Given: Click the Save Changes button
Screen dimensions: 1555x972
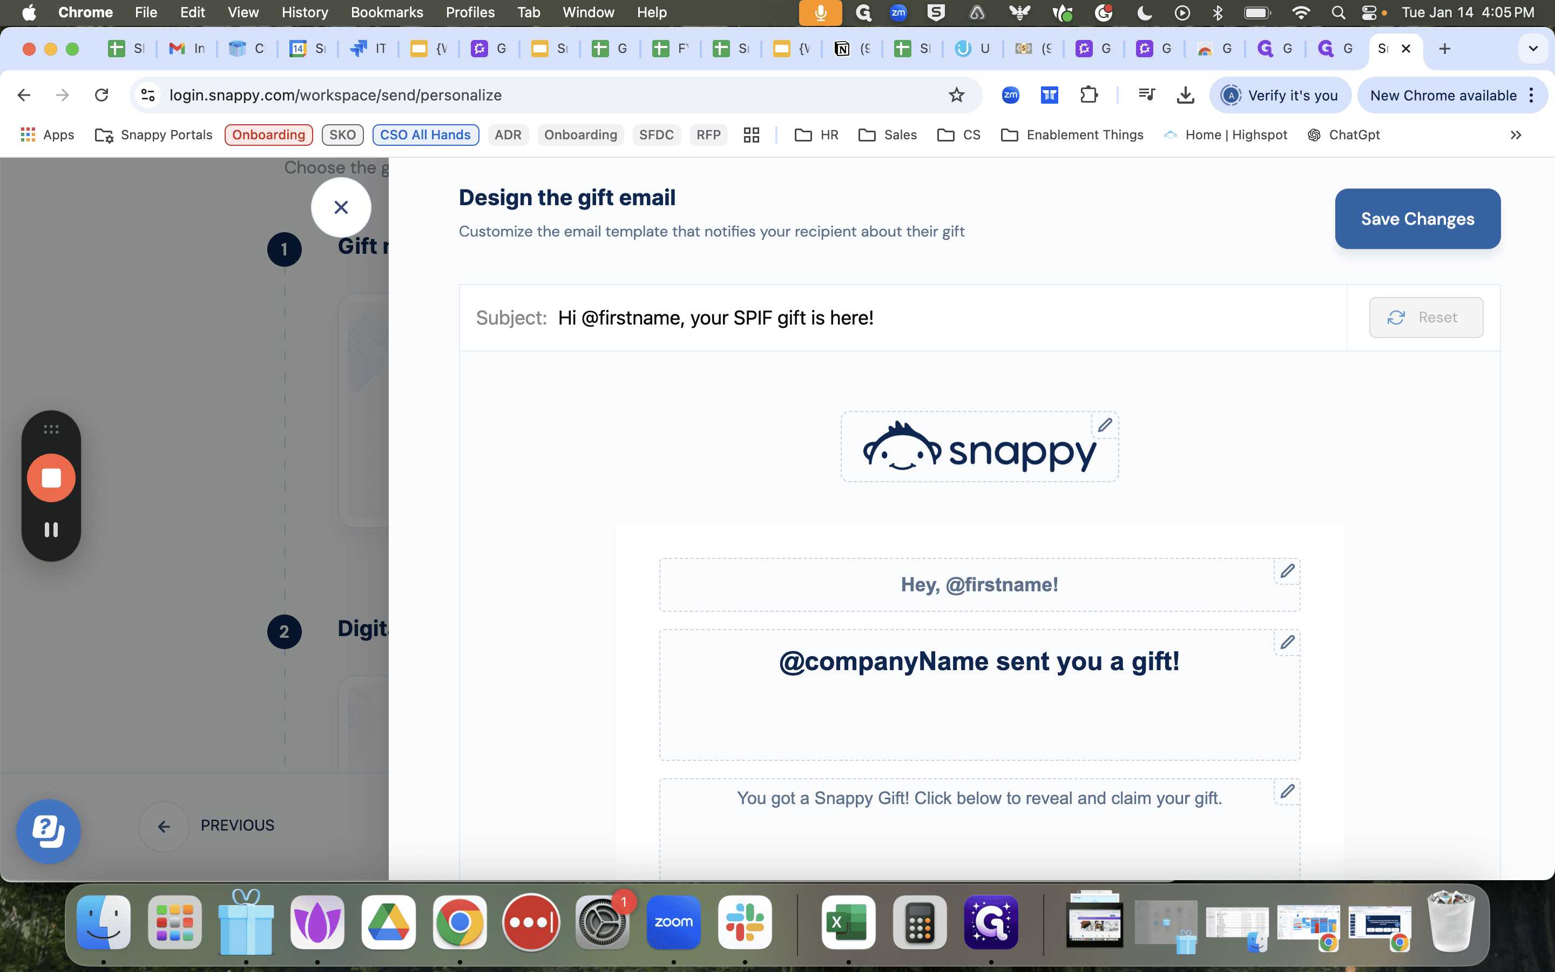Looking at the screenshot, I should (1417, 219).
